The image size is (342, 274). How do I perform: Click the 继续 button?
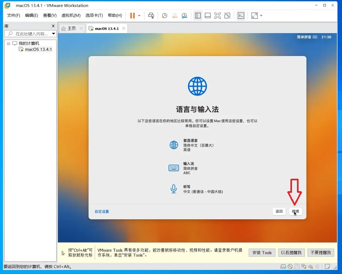[295, 211]
